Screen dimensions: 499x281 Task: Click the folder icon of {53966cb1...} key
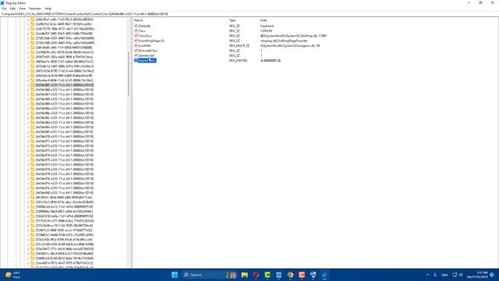tap(33, 235)
